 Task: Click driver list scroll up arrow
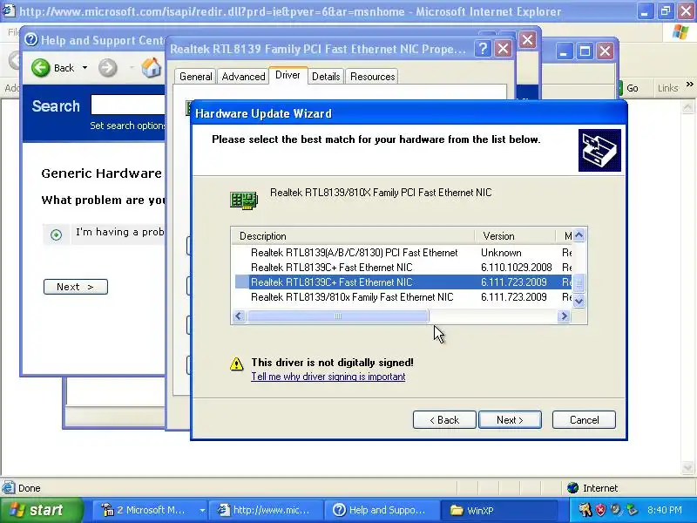click(x=579, y=235)
